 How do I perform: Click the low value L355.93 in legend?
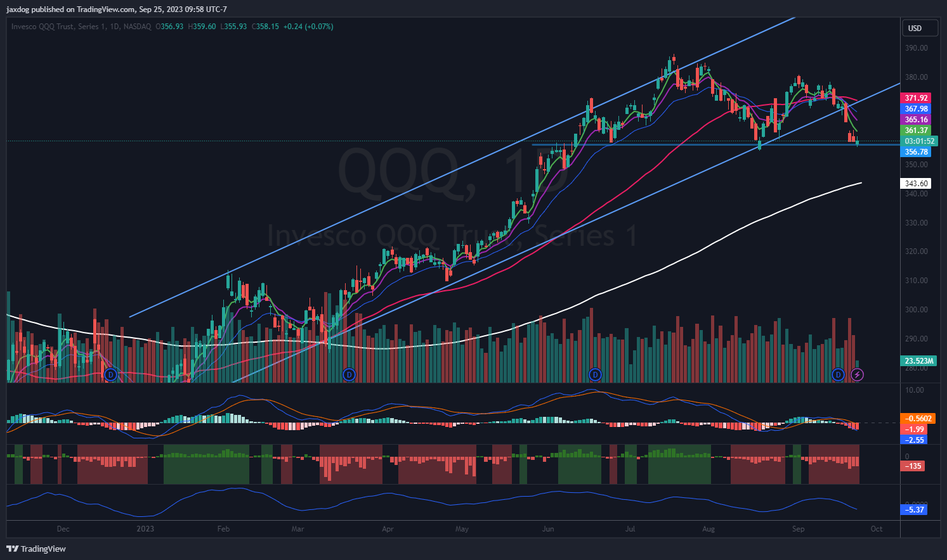click(233, 27)
